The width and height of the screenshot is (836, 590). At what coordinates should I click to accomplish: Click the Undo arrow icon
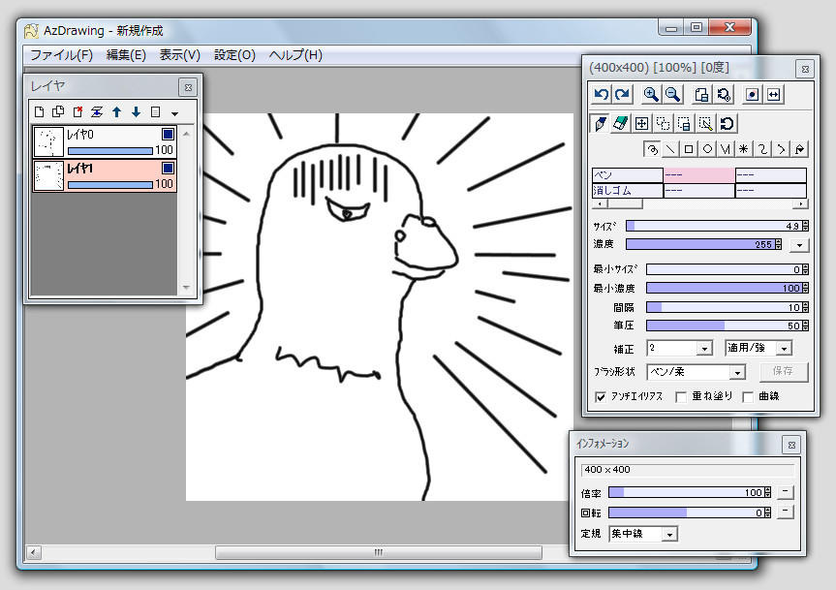coord(600,93)
